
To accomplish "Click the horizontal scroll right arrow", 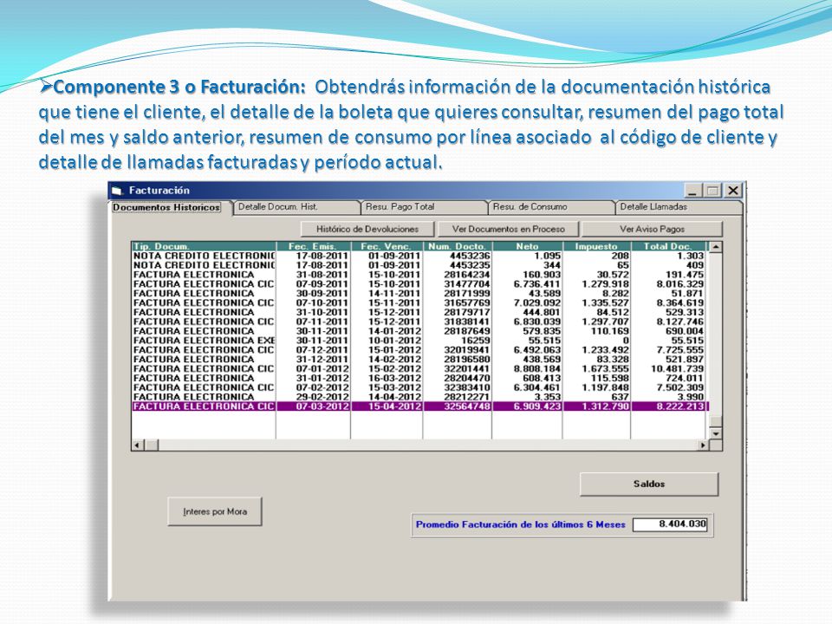I will (703, 445).
